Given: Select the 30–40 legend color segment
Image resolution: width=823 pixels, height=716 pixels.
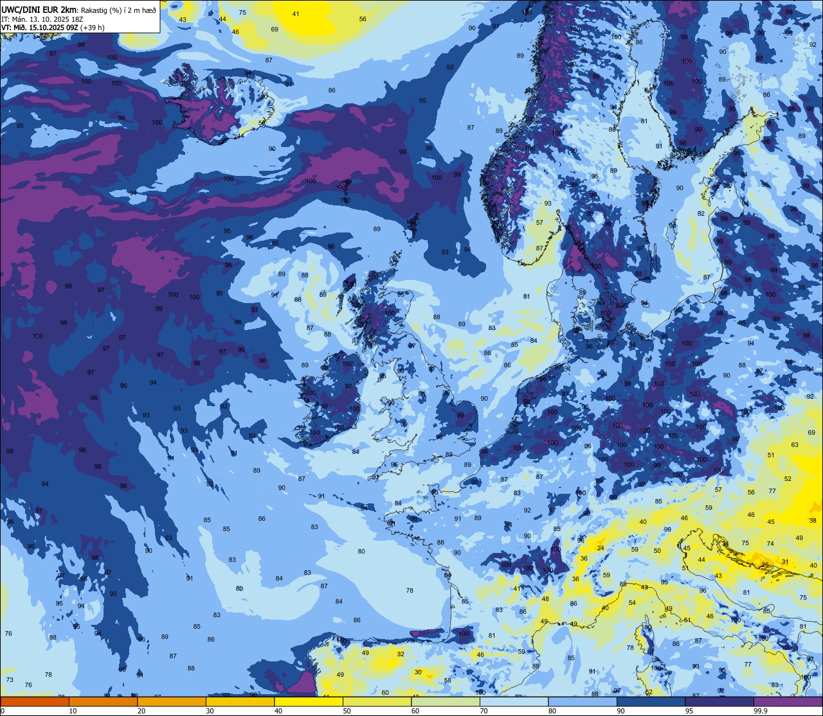Looking at the screenshot, I should click(240, 701).
